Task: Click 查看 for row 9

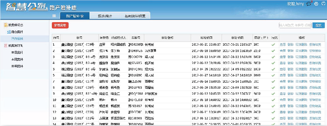Action: tap(283, 94)
